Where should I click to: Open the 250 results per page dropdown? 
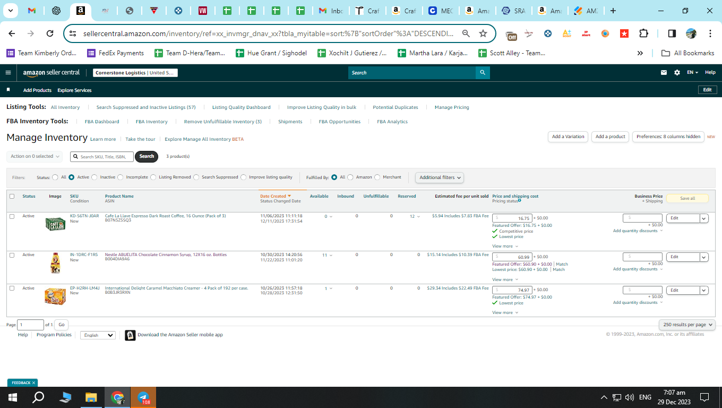pyautogui.click(x=687, y=325)
